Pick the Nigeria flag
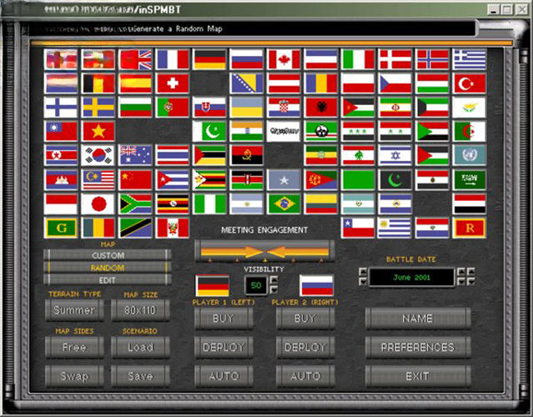The image size is (533, 417). tap(209, 203)
